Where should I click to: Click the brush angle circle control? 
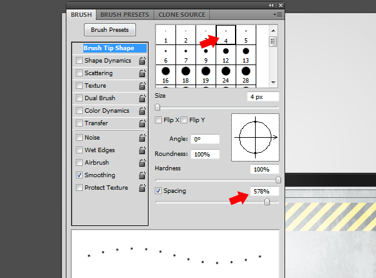point(256,137)
